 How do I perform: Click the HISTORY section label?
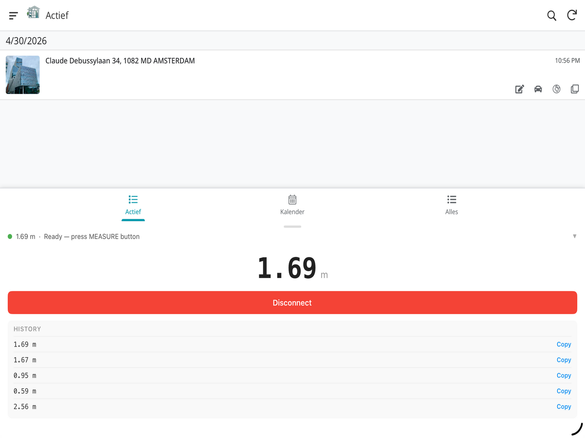27,329
